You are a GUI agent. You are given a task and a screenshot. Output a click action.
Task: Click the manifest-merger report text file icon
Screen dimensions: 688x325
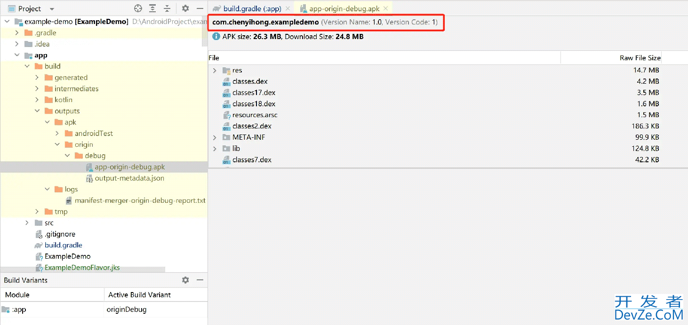70,200
